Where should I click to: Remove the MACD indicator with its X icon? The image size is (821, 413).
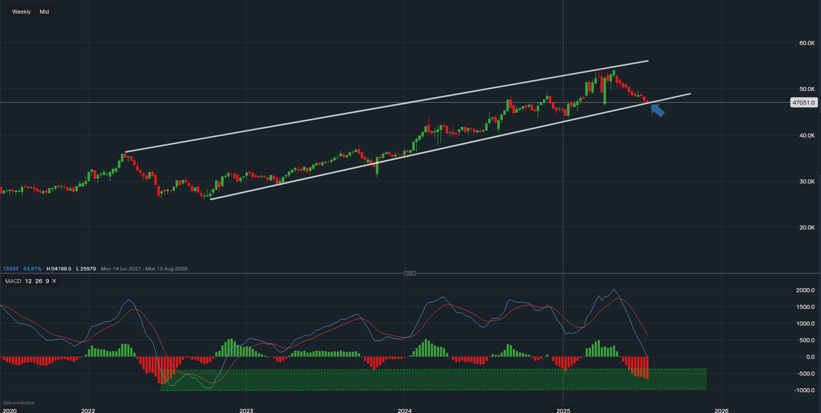coord(54,281)
